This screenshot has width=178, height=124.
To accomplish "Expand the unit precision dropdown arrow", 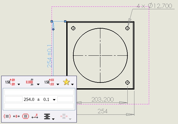I will pyautogui.click(x=38, y=84).
